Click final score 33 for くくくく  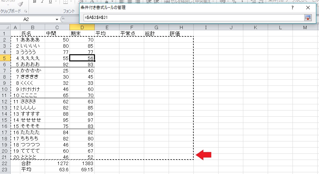click(x=82, y=83)
